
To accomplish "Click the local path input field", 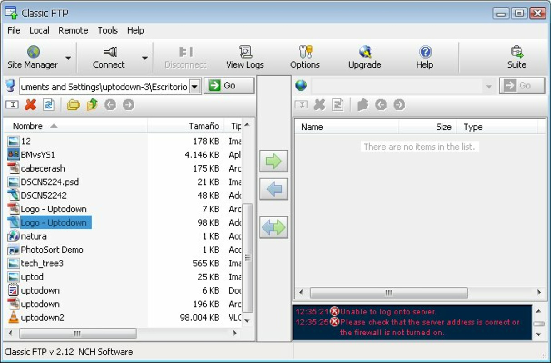I will coord(104,86).
